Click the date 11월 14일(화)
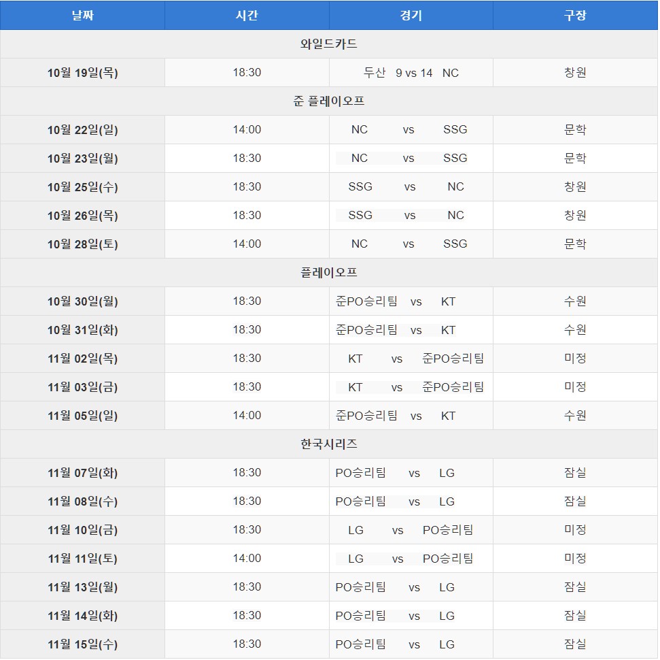Viewport: 660px width, 660px height. coord(82,616)
